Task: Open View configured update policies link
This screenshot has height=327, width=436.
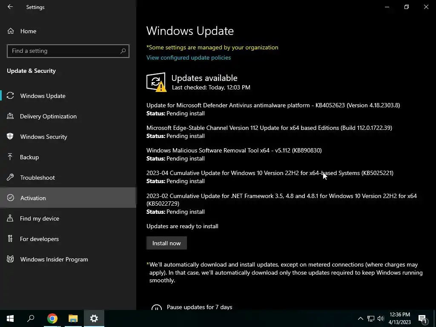Action: coord(189,57)
